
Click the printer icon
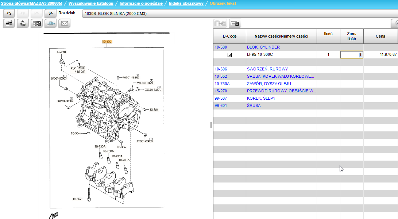(23, 23)
